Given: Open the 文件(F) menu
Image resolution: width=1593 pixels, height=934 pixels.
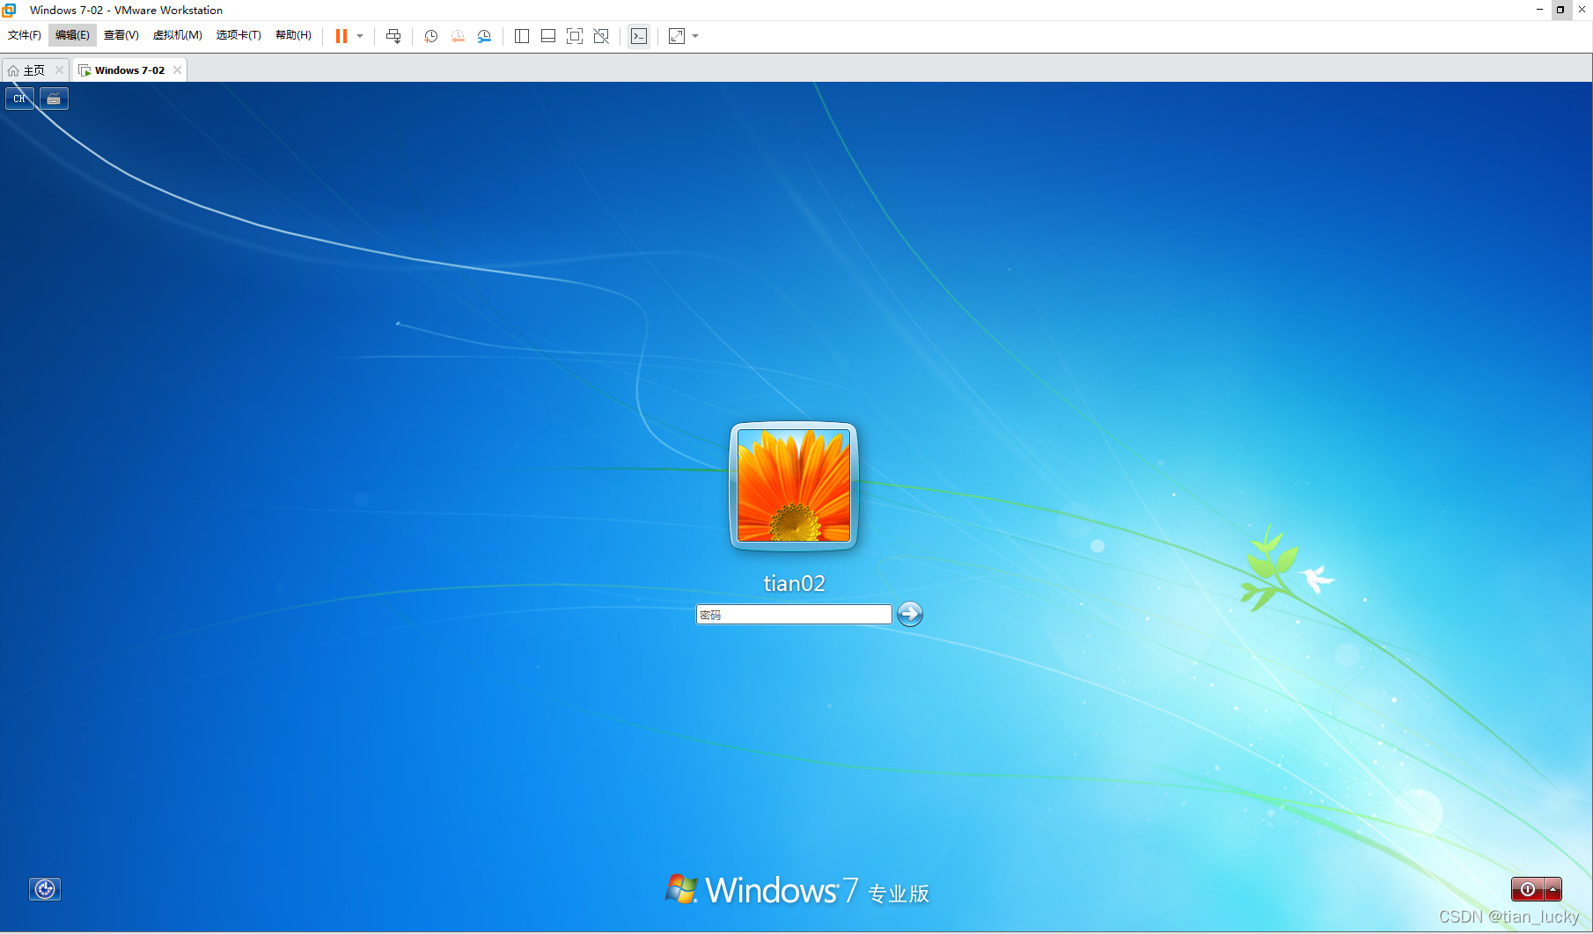Looking at the screenshot, I should [25, 35].
